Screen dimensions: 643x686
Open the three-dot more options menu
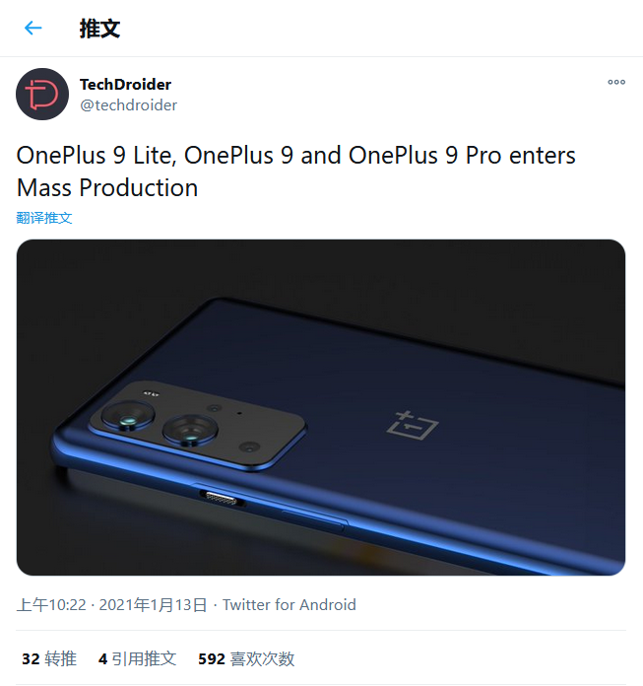616,83
